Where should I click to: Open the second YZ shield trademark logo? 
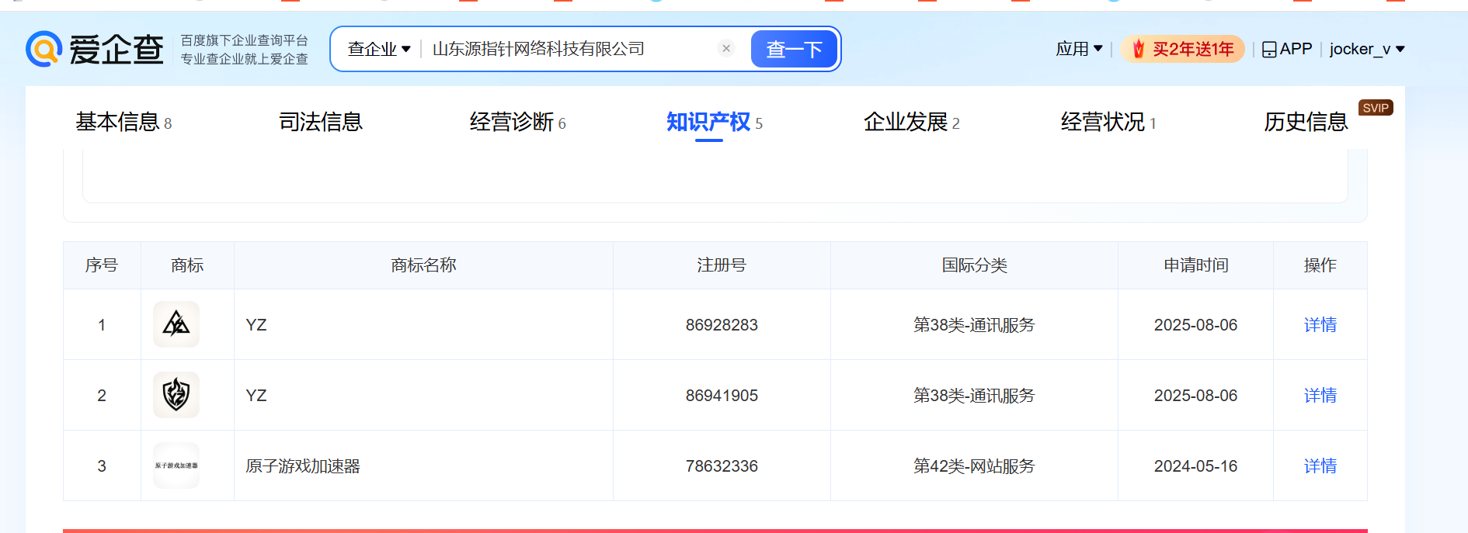pyautogui.click(x=176, y=395)
